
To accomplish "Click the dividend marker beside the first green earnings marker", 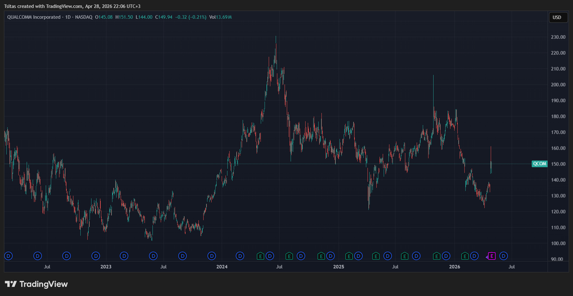I will coord(269,256).
